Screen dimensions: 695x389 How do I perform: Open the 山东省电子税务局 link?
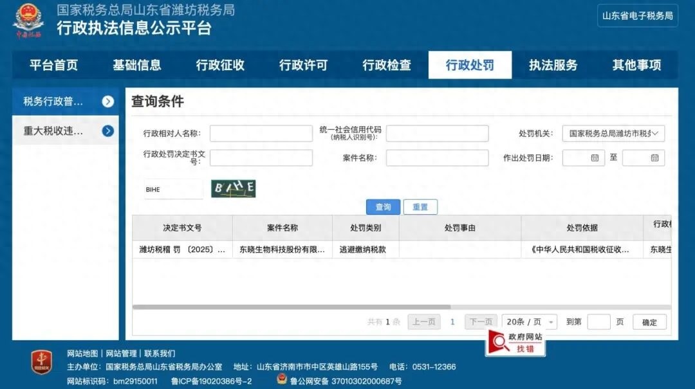coord(637,16)
